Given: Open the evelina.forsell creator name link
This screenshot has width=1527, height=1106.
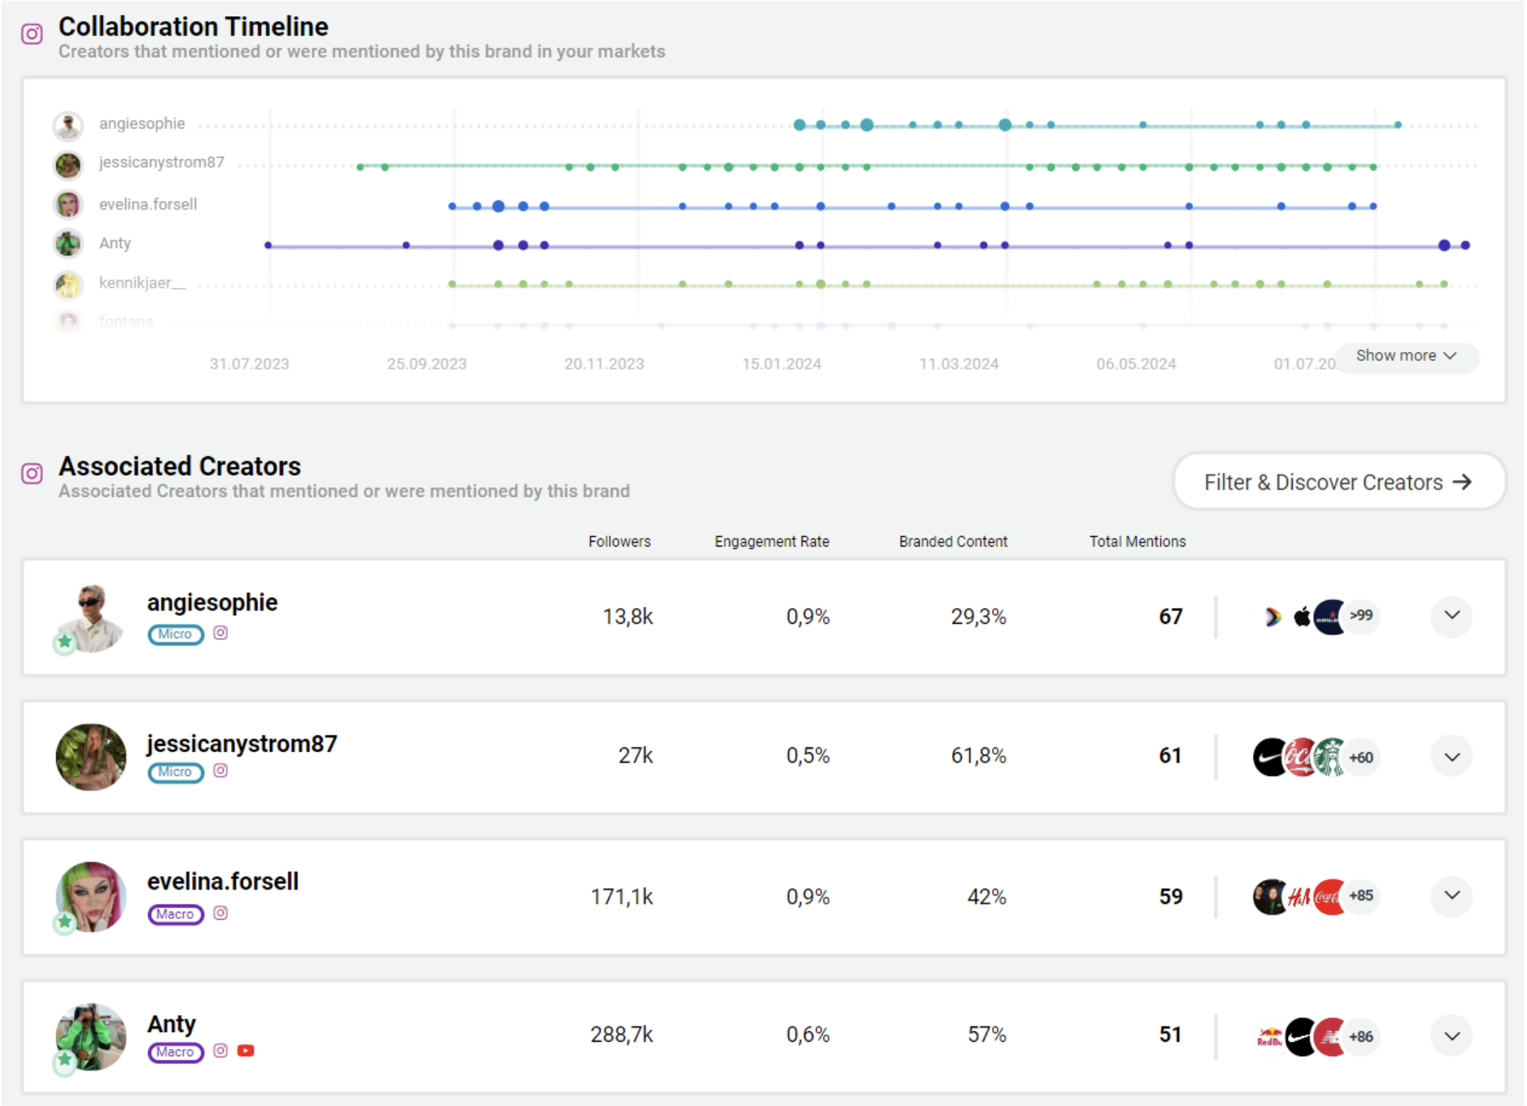Looking at the screenshot, I should tap(223, 882).
